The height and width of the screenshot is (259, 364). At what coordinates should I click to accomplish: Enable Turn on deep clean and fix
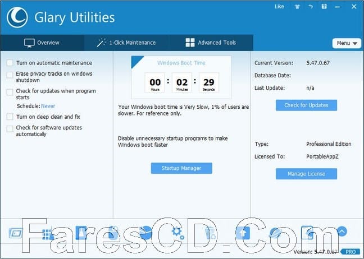click(x=10, y=117)
